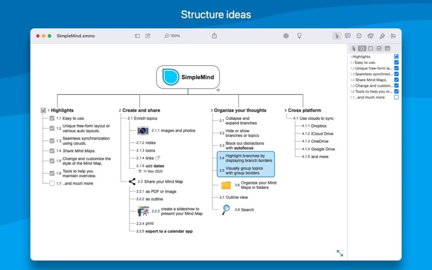Click the style paint brush toolbar icon
This screenshot has width=432, height=270.
383,36
